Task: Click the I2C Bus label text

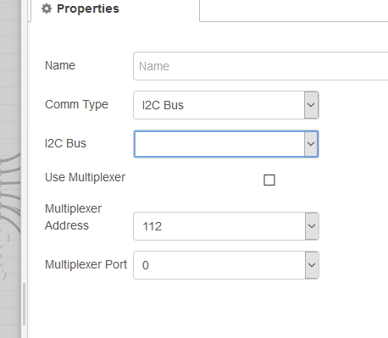Action: 65,143
